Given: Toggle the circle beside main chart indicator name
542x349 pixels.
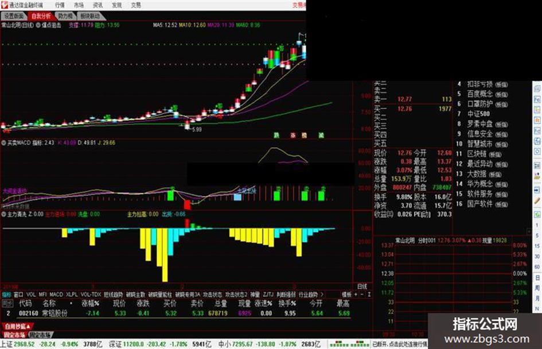Looking at the screenshot, I should pyautogui.click(x=38, y=25).
